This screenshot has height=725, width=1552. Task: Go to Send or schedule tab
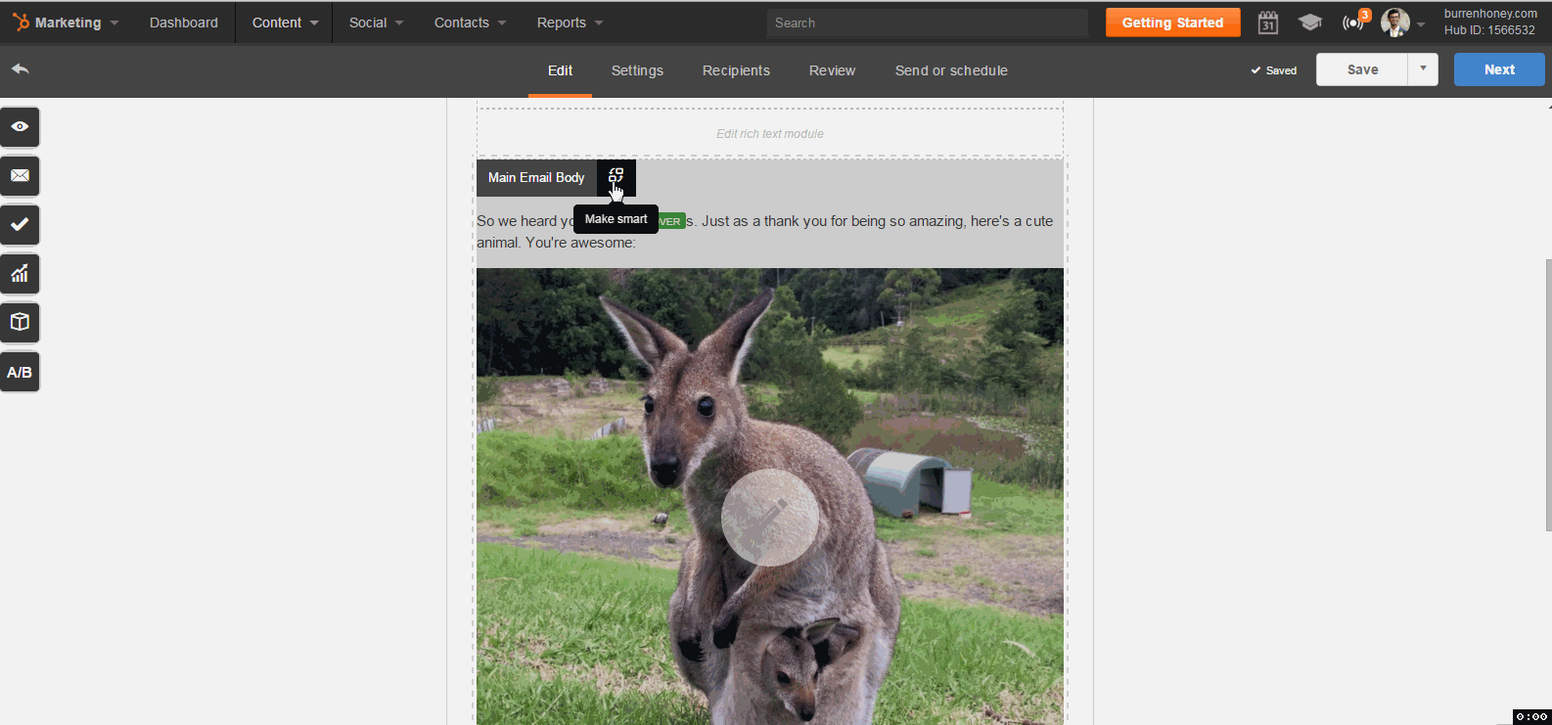951,70
